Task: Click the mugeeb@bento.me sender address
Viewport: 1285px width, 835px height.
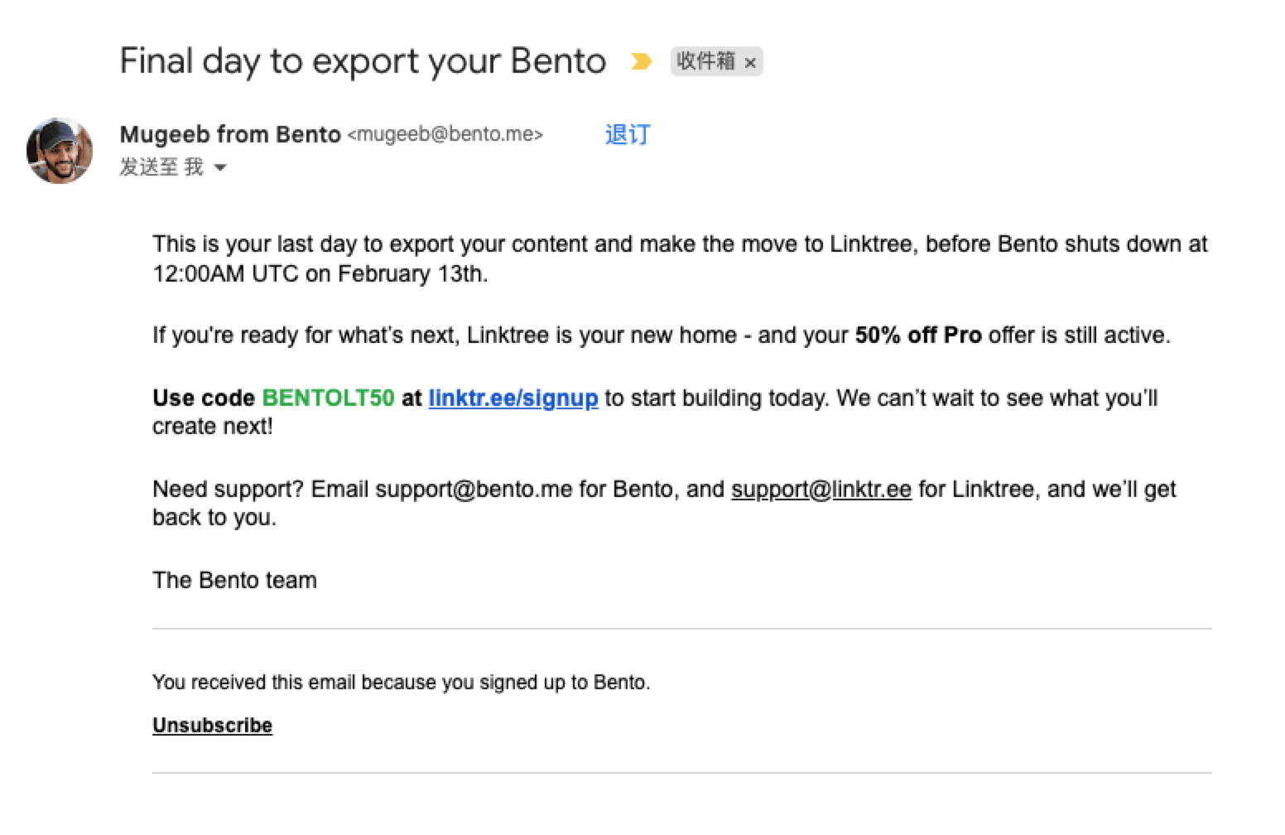Action: tap(445, 134)
